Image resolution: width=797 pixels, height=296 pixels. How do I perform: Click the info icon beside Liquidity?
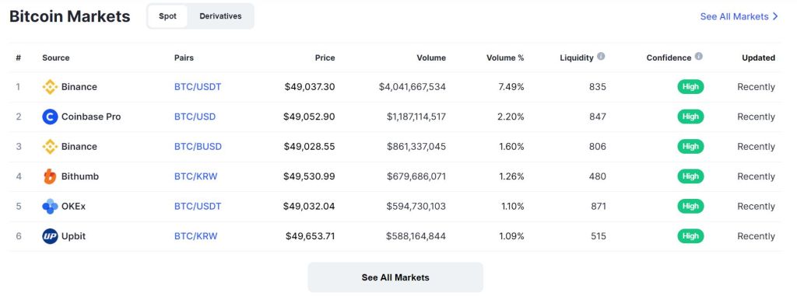pos(601,57)
